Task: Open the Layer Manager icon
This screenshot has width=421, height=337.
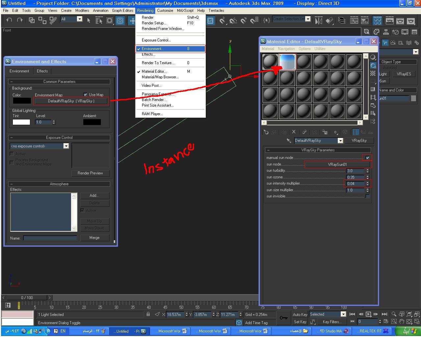Action: tap(342, 21)
